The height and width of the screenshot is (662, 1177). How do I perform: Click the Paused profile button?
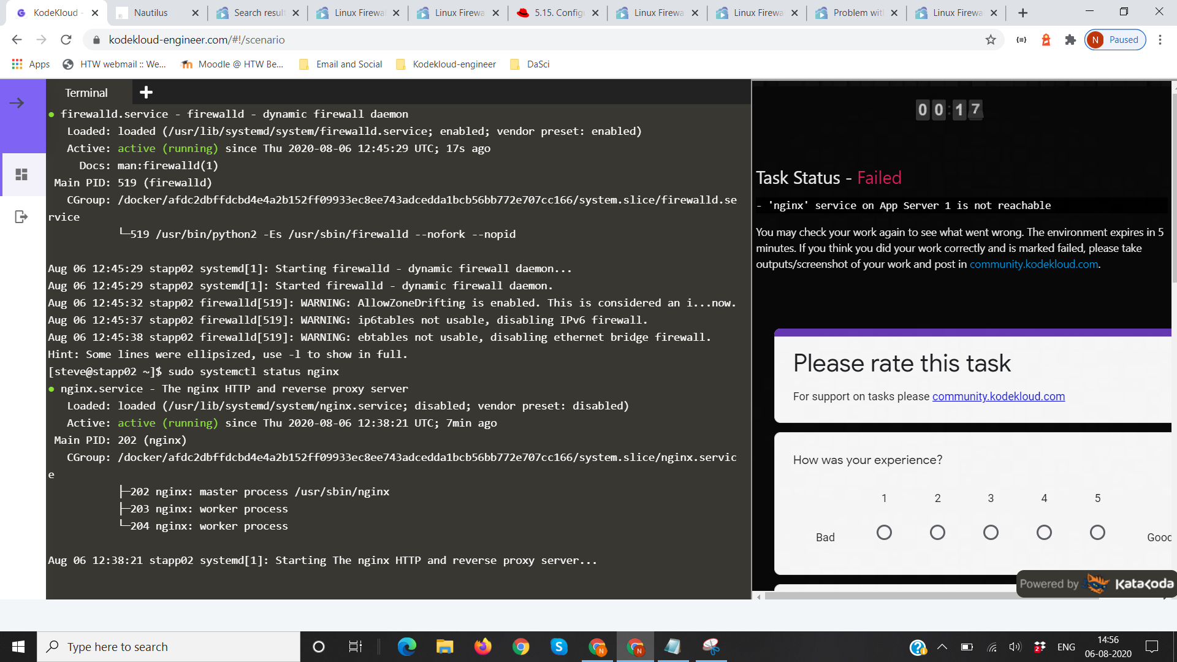pyautogui.click(x=1115, y=40)
